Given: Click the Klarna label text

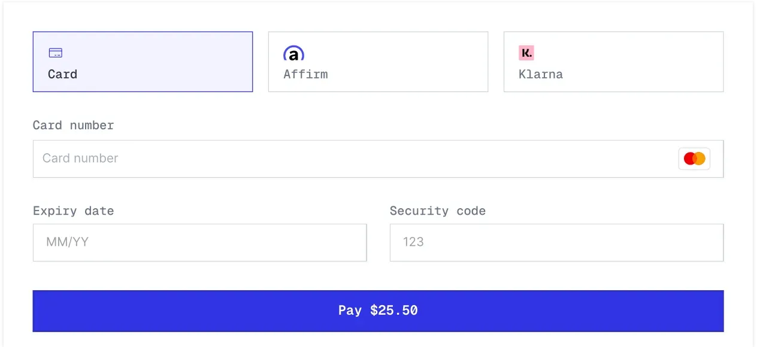Looking at the screenshot, I should (x=540, y=74).
